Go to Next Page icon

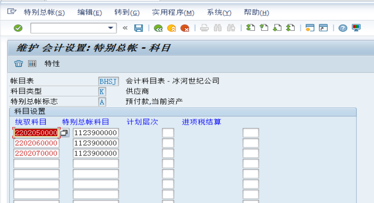click(277, 28)
